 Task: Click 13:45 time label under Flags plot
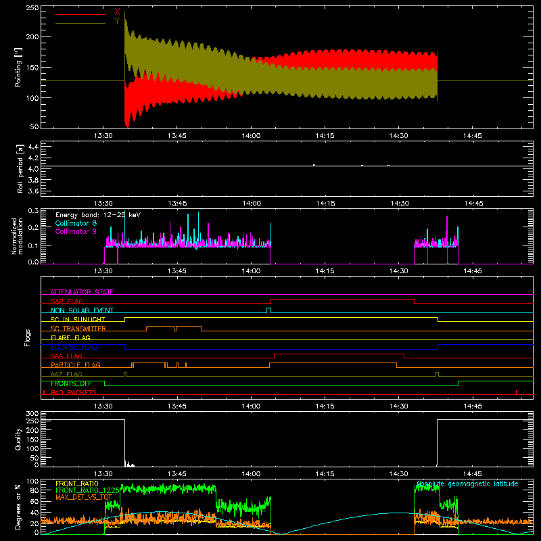(177, 406)
